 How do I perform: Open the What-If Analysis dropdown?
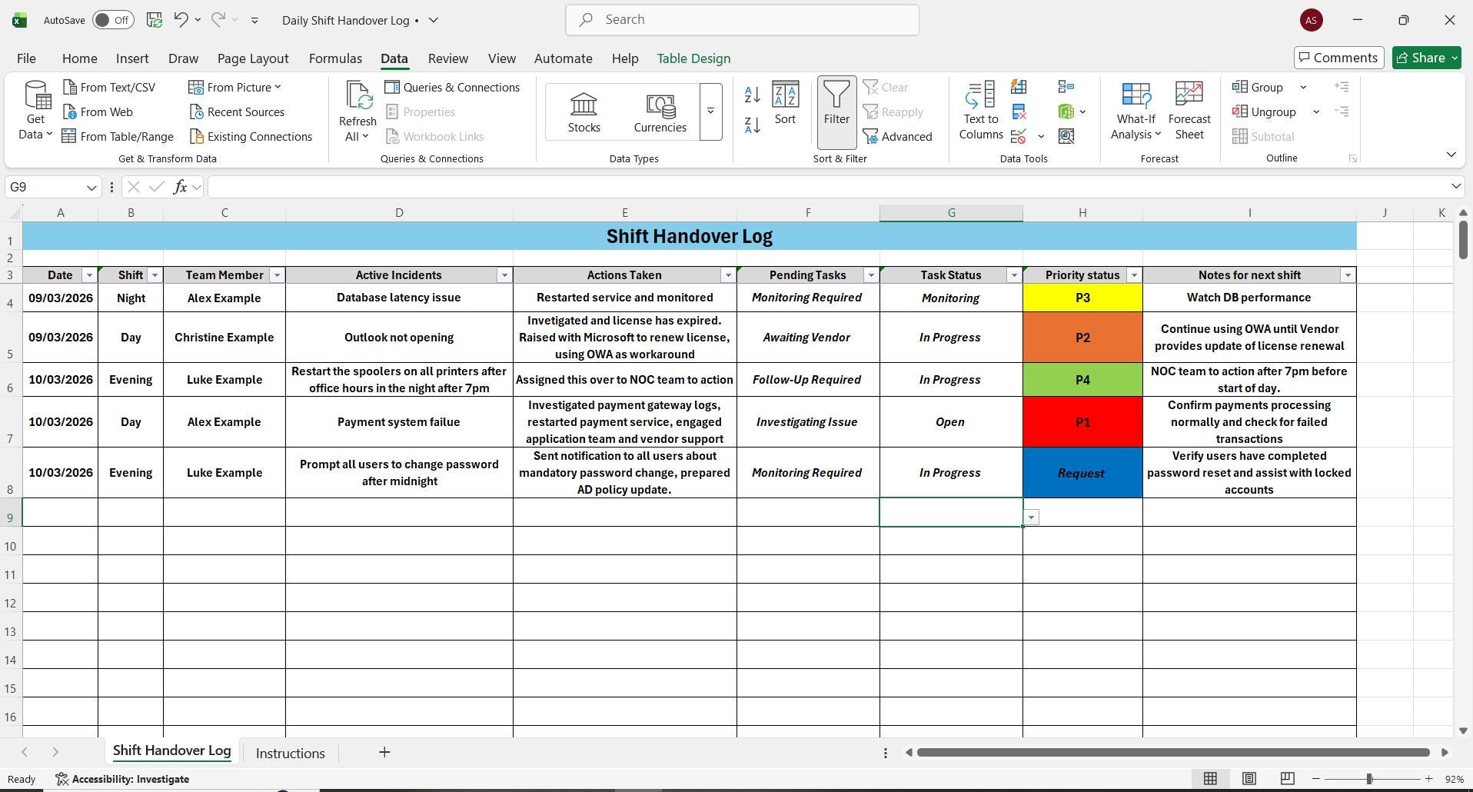1136,127
